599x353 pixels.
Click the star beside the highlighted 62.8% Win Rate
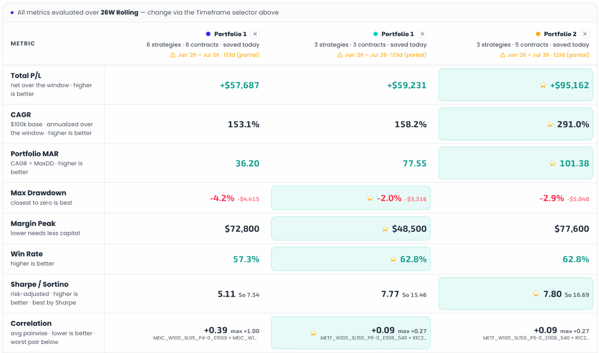tap(393, 259)
